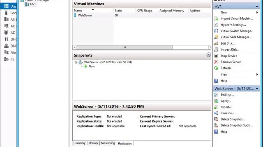Screen dimensions: 263x147
Task: Switch to the Networking tab
Action: [x=108, y=143]
